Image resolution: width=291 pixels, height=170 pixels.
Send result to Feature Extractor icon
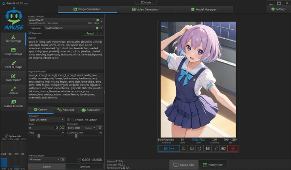point(224,148)
